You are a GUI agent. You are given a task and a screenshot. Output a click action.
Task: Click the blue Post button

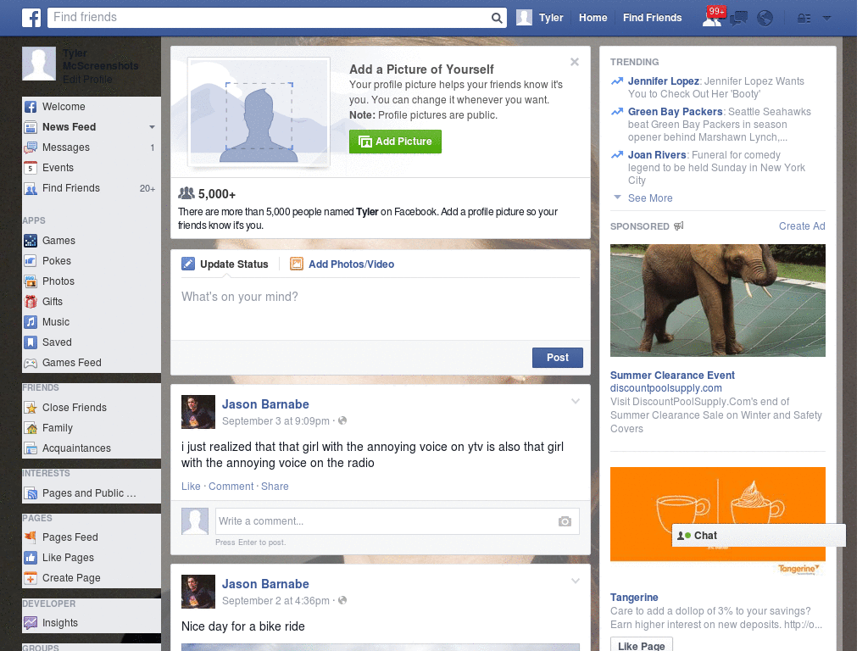coord(558,358)
